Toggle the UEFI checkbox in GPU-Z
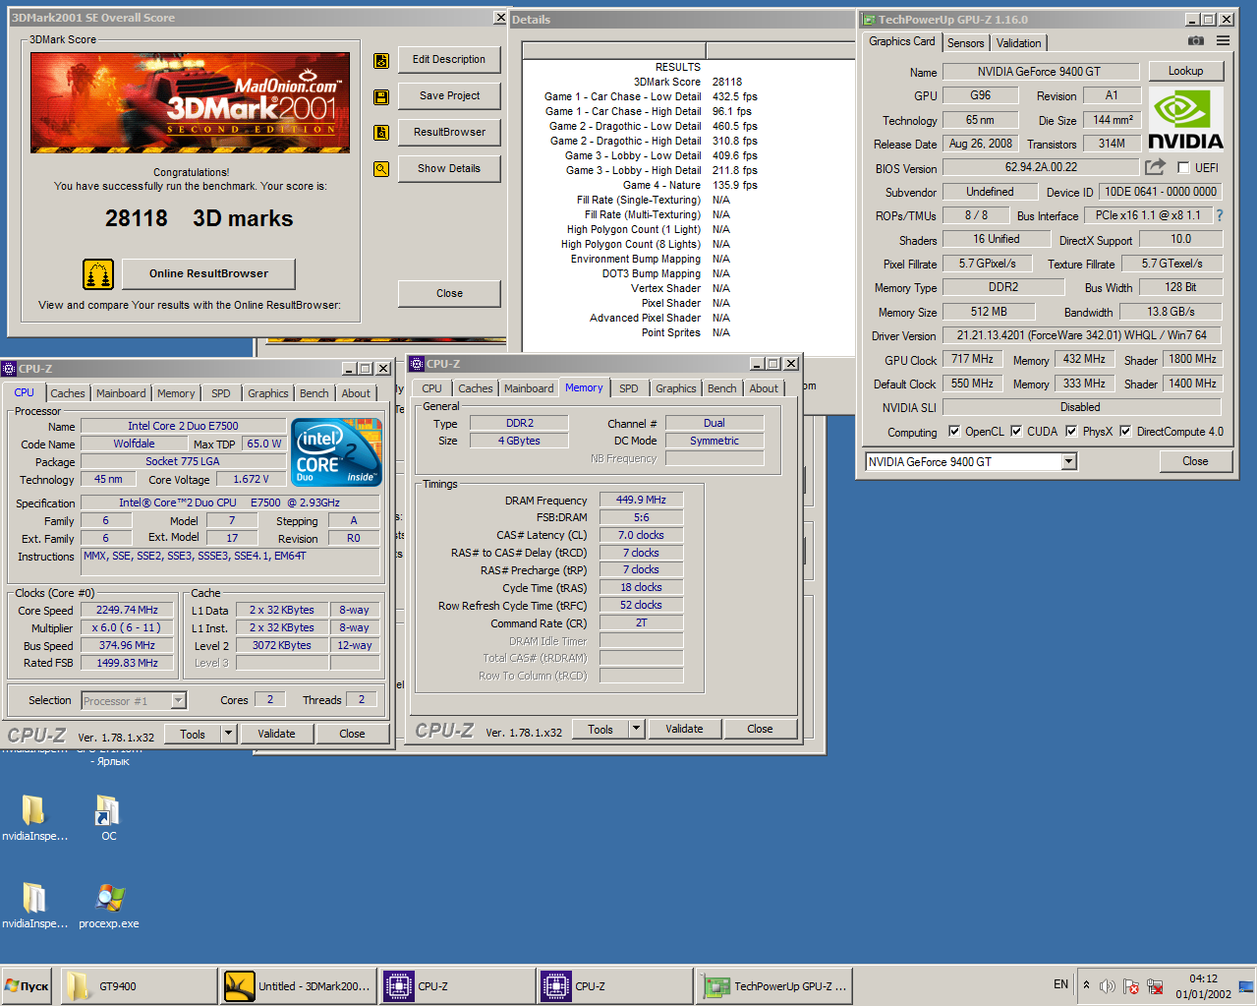1257x1006 pixels. point(1183,168)
